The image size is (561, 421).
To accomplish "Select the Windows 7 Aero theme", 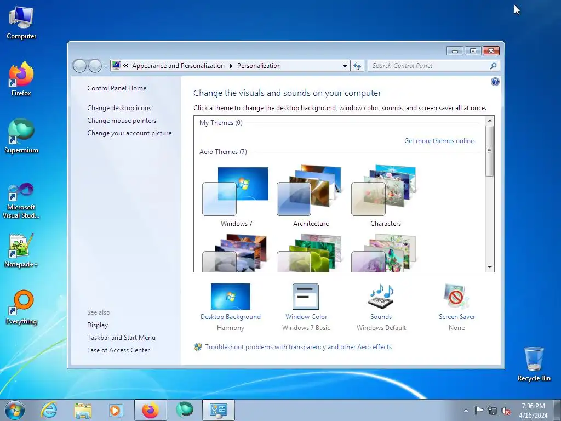I will pos(236,196).
